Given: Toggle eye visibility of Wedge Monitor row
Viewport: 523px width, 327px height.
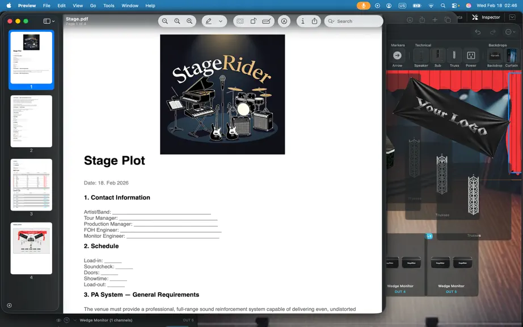Looking at the screenshot, I should click(58, 320).
